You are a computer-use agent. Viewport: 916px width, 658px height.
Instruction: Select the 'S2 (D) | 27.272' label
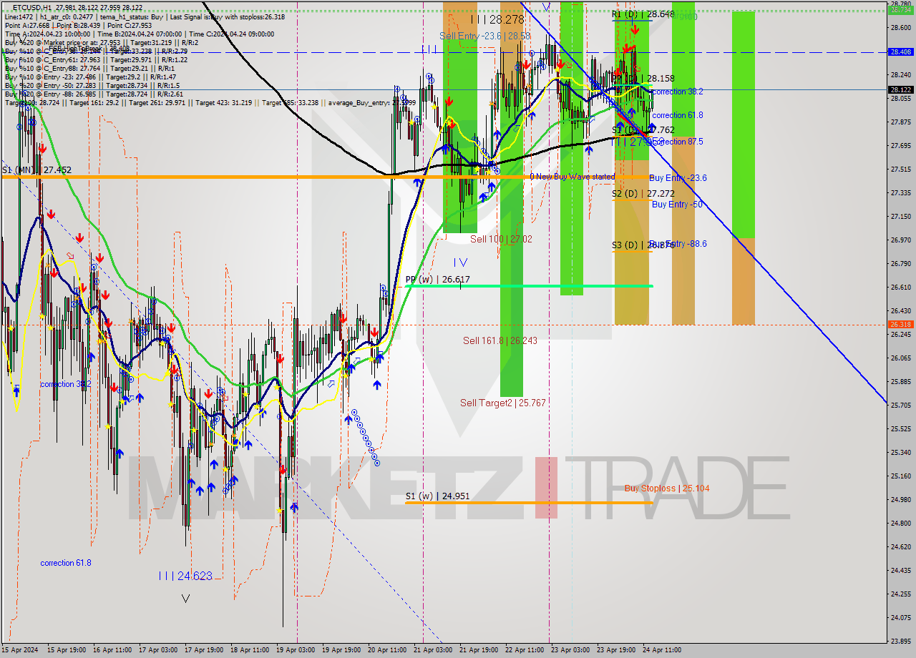pyautogui.click(x=643, y=194)
